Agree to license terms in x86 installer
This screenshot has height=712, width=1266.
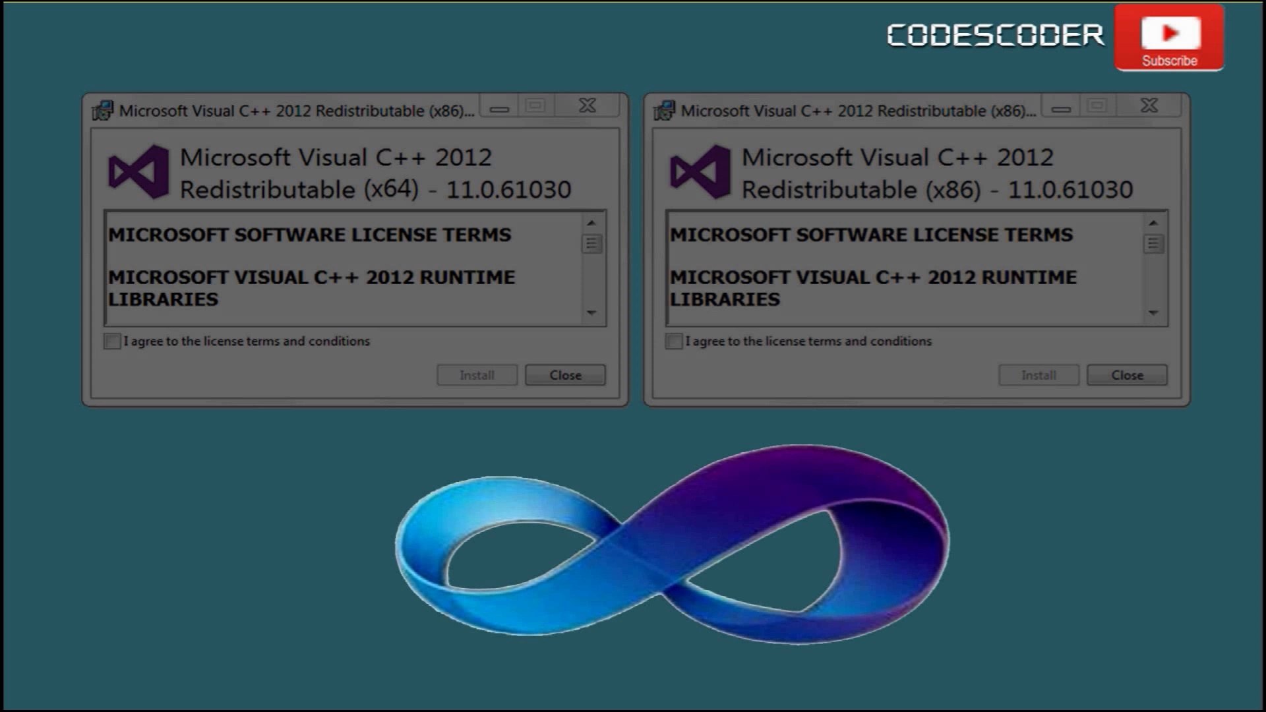pos(674,341)
